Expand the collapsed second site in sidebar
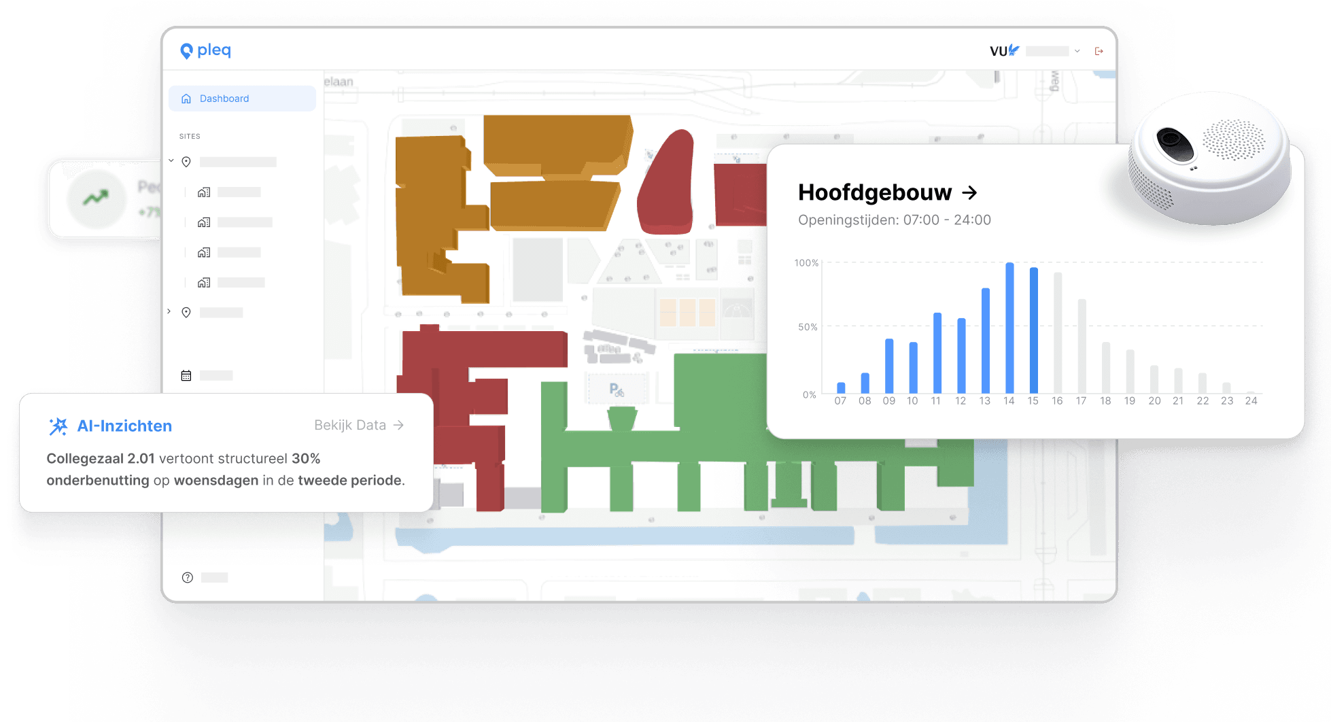This screenshot has height=722, width=1331. pos(169,311)
